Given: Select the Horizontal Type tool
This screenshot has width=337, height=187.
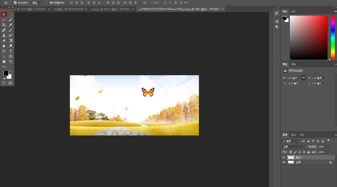Looking at the screenshot, I should [x=11, y=51].
